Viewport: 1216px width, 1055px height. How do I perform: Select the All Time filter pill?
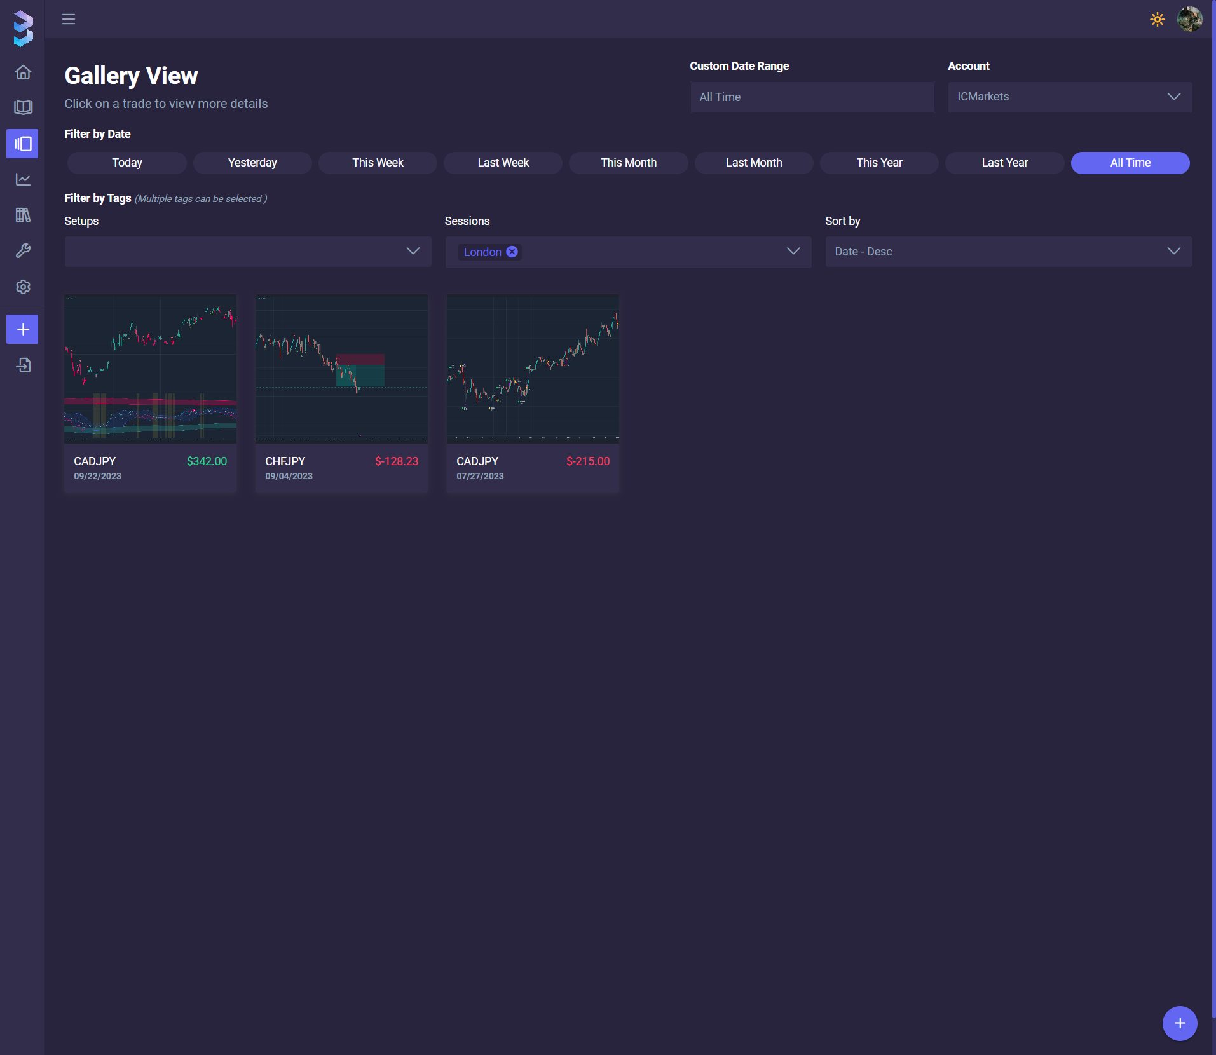point(1130,163)
